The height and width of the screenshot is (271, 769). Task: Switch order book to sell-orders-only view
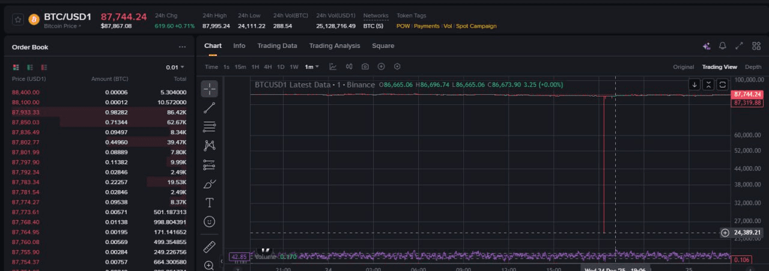pos(44,67)
